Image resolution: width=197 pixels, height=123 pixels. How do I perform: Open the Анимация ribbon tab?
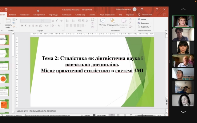[66, 14]
